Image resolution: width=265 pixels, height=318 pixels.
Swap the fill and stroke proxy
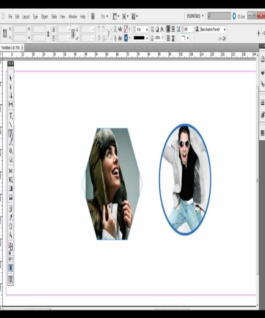click(12, 244)
